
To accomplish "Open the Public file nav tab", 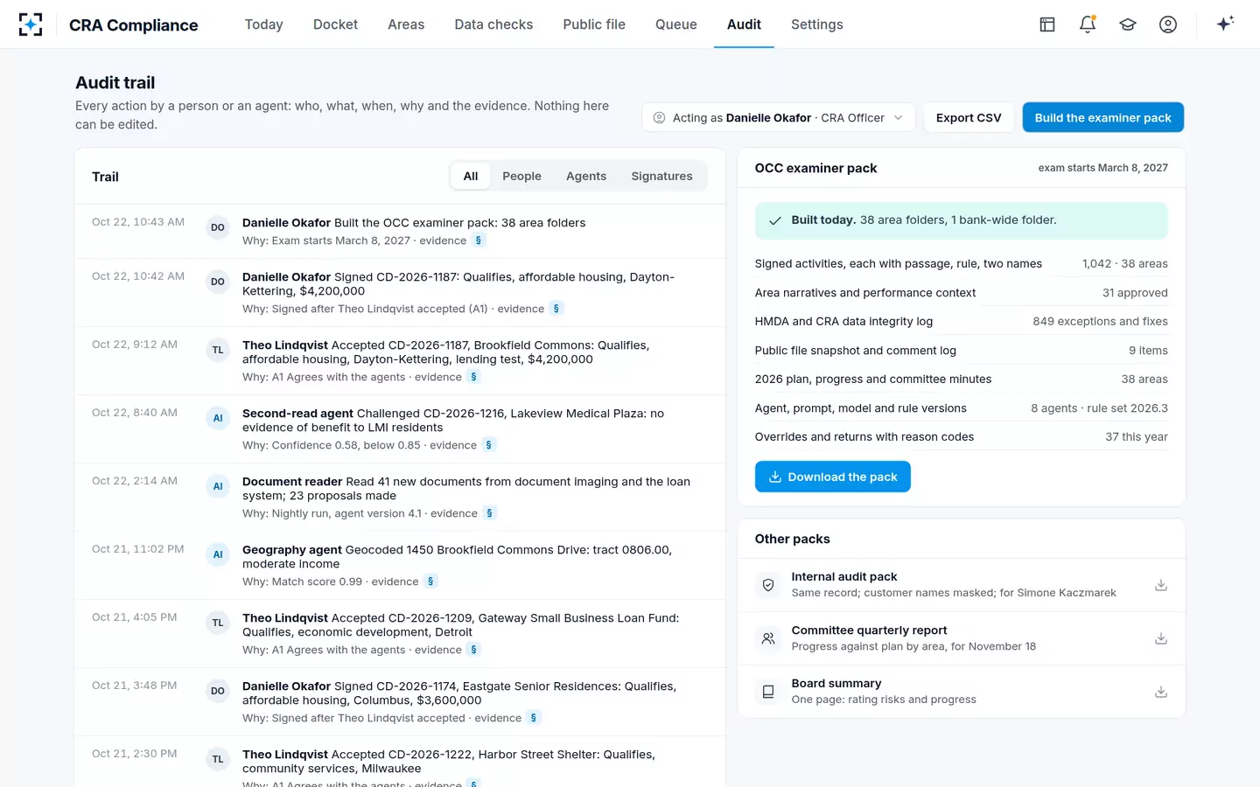I will [x=594, y=24].
